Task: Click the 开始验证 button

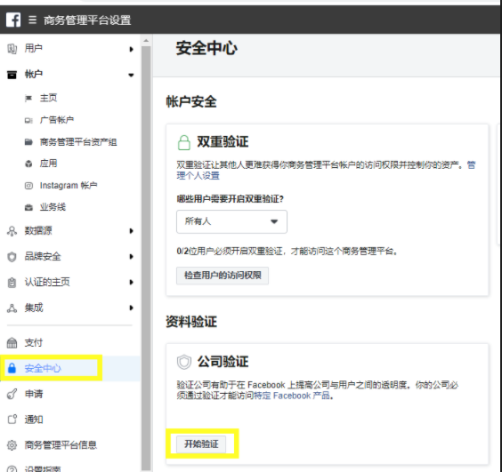Action: [201, 444]
